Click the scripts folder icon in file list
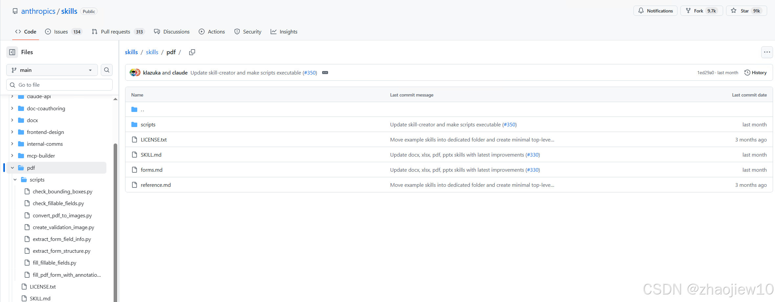Image resolution: width=775 pixels, height=302 pixels. pos(134,124)
